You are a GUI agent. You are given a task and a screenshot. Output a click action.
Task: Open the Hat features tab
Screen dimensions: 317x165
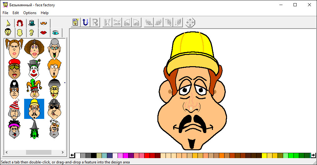pos(32,23)
